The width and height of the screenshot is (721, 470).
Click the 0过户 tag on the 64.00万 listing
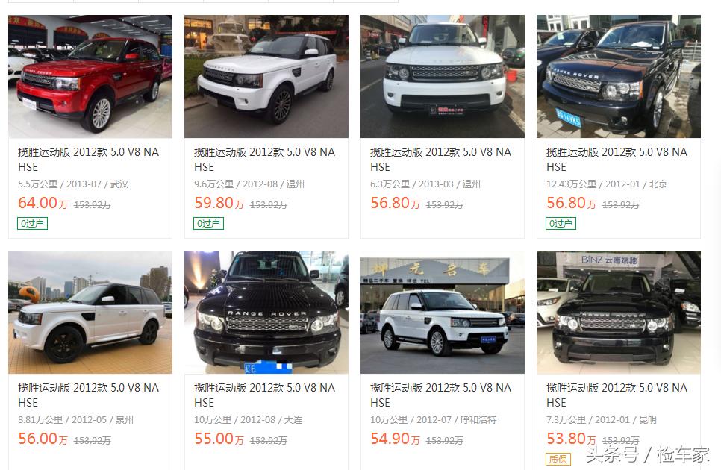click(x=32, y=223)
